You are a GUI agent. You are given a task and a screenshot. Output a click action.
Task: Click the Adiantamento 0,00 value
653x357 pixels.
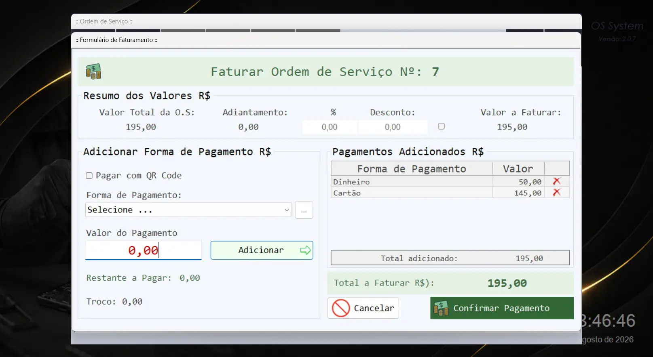(x=248, y=127)
